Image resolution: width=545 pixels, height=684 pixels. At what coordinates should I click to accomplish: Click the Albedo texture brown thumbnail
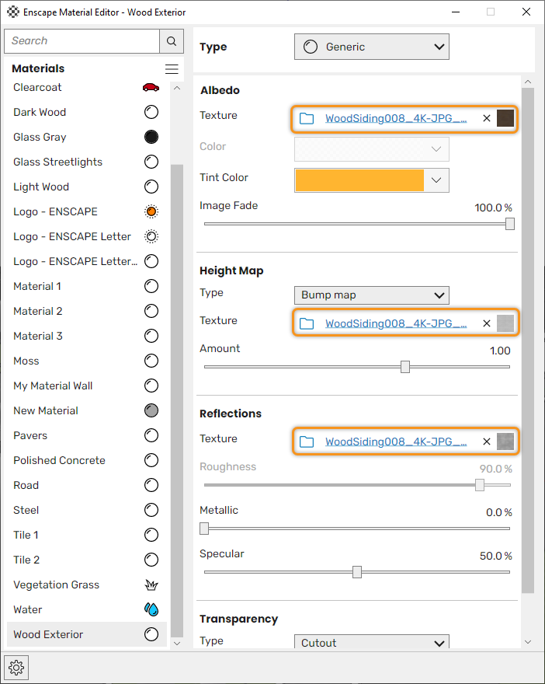coord(505,118)
